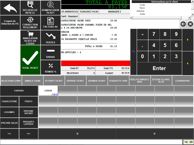
Task: Click the Annule Ligne button
Action: [x=33, y=81]
